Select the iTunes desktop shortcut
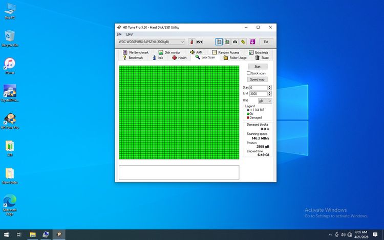 tap(10, 66)
